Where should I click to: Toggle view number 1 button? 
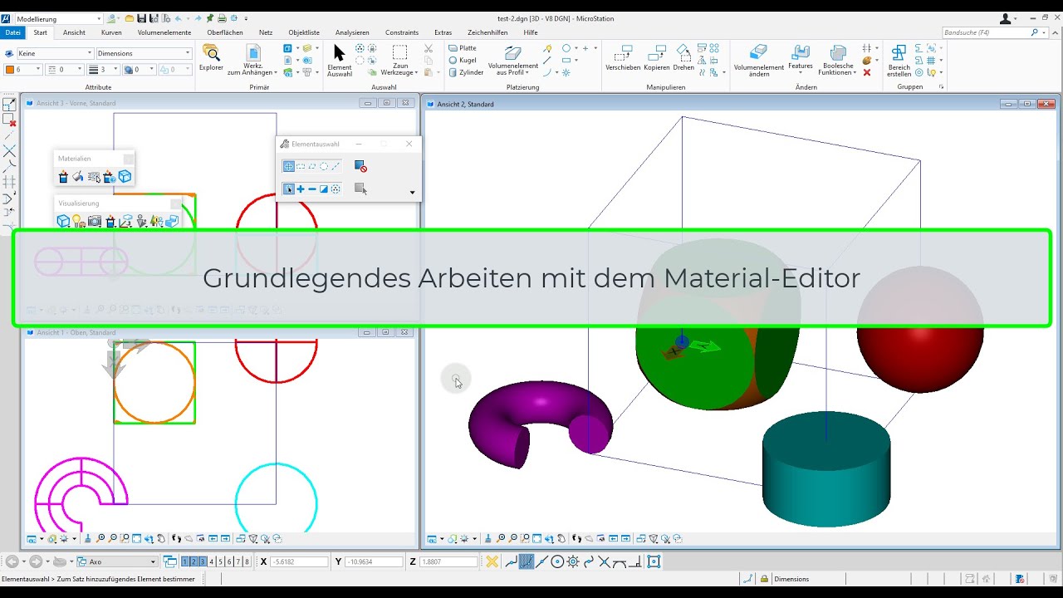184,562
